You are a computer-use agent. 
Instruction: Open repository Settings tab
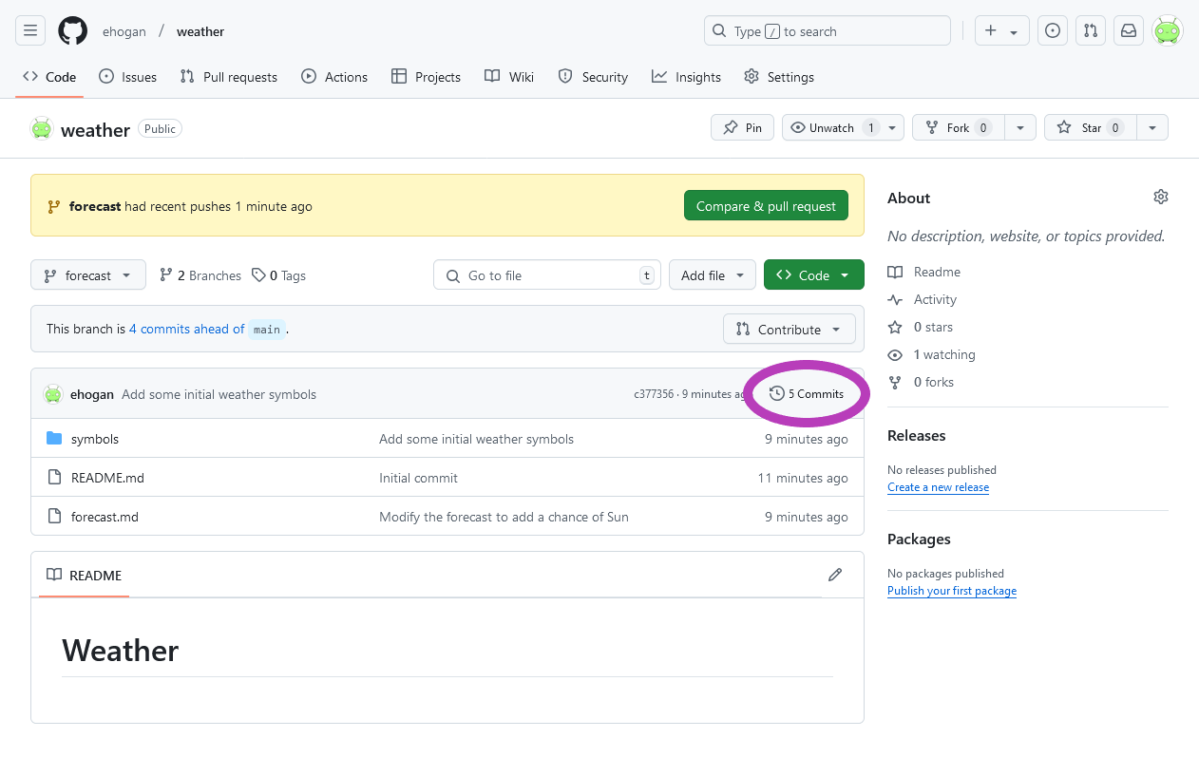coord(779,77)
